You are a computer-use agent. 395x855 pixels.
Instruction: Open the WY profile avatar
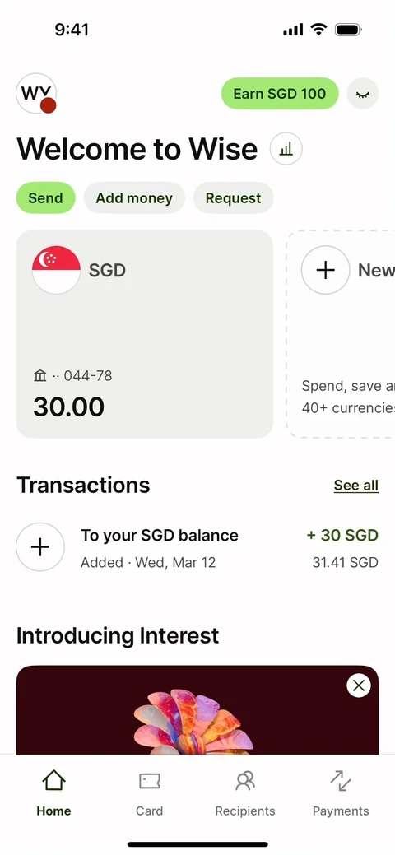coord(36,93)
